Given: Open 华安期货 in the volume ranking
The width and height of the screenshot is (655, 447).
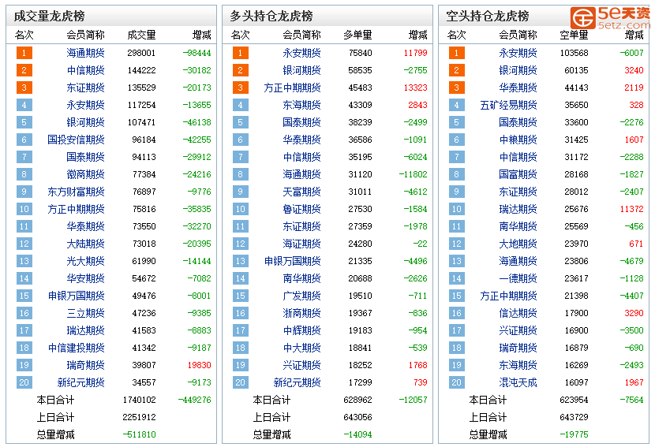Looking at the screenshot, I should [86, 278].
